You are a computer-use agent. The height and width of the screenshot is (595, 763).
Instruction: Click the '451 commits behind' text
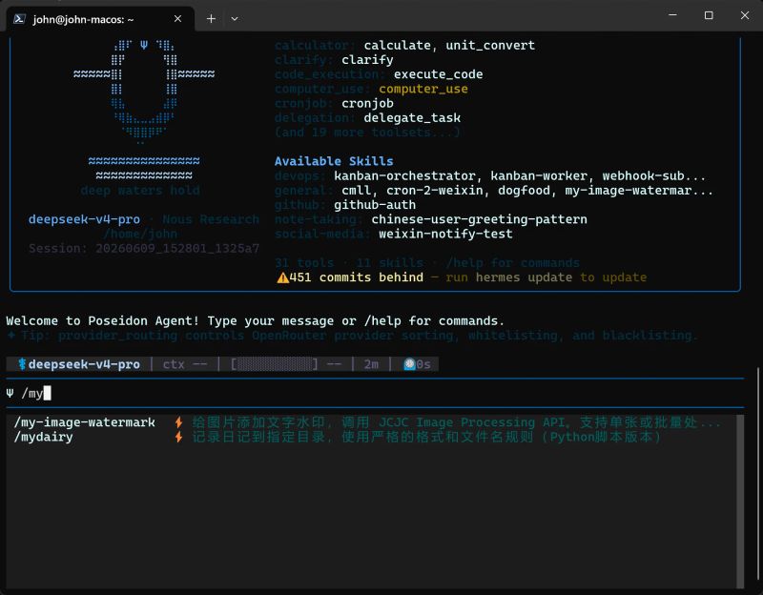(x=356, y=277)
